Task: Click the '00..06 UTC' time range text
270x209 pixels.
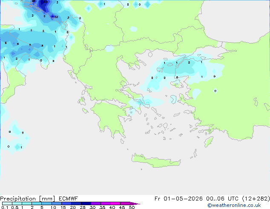Action: tap(222, 199)
